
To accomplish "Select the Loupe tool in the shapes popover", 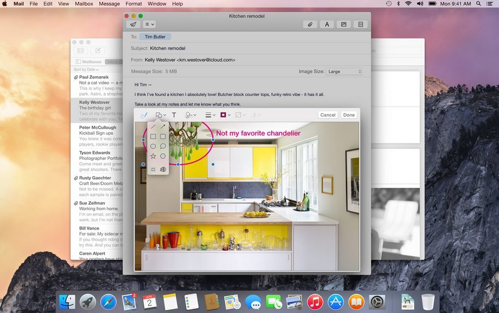I will pyautogui.click(x=163, y=169).
